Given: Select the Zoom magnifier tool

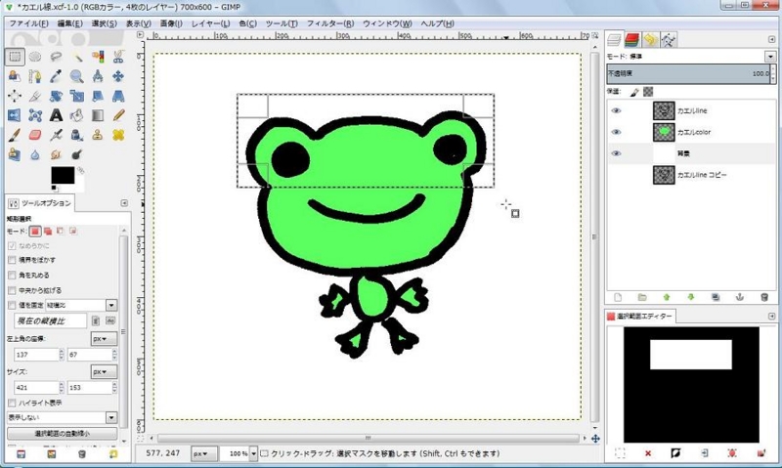Looking at the screenshot, I should pos(77,76).
